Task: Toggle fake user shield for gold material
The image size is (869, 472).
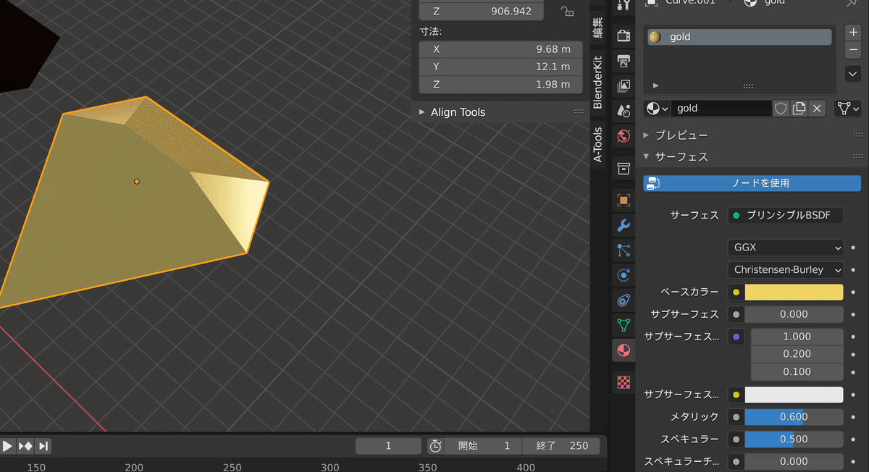Action: (781, 109)
